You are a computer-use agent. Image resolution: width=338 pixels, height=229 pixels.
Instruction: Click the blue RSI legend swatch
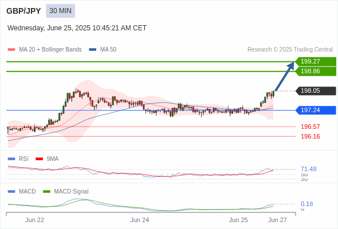tap(11, 159)
